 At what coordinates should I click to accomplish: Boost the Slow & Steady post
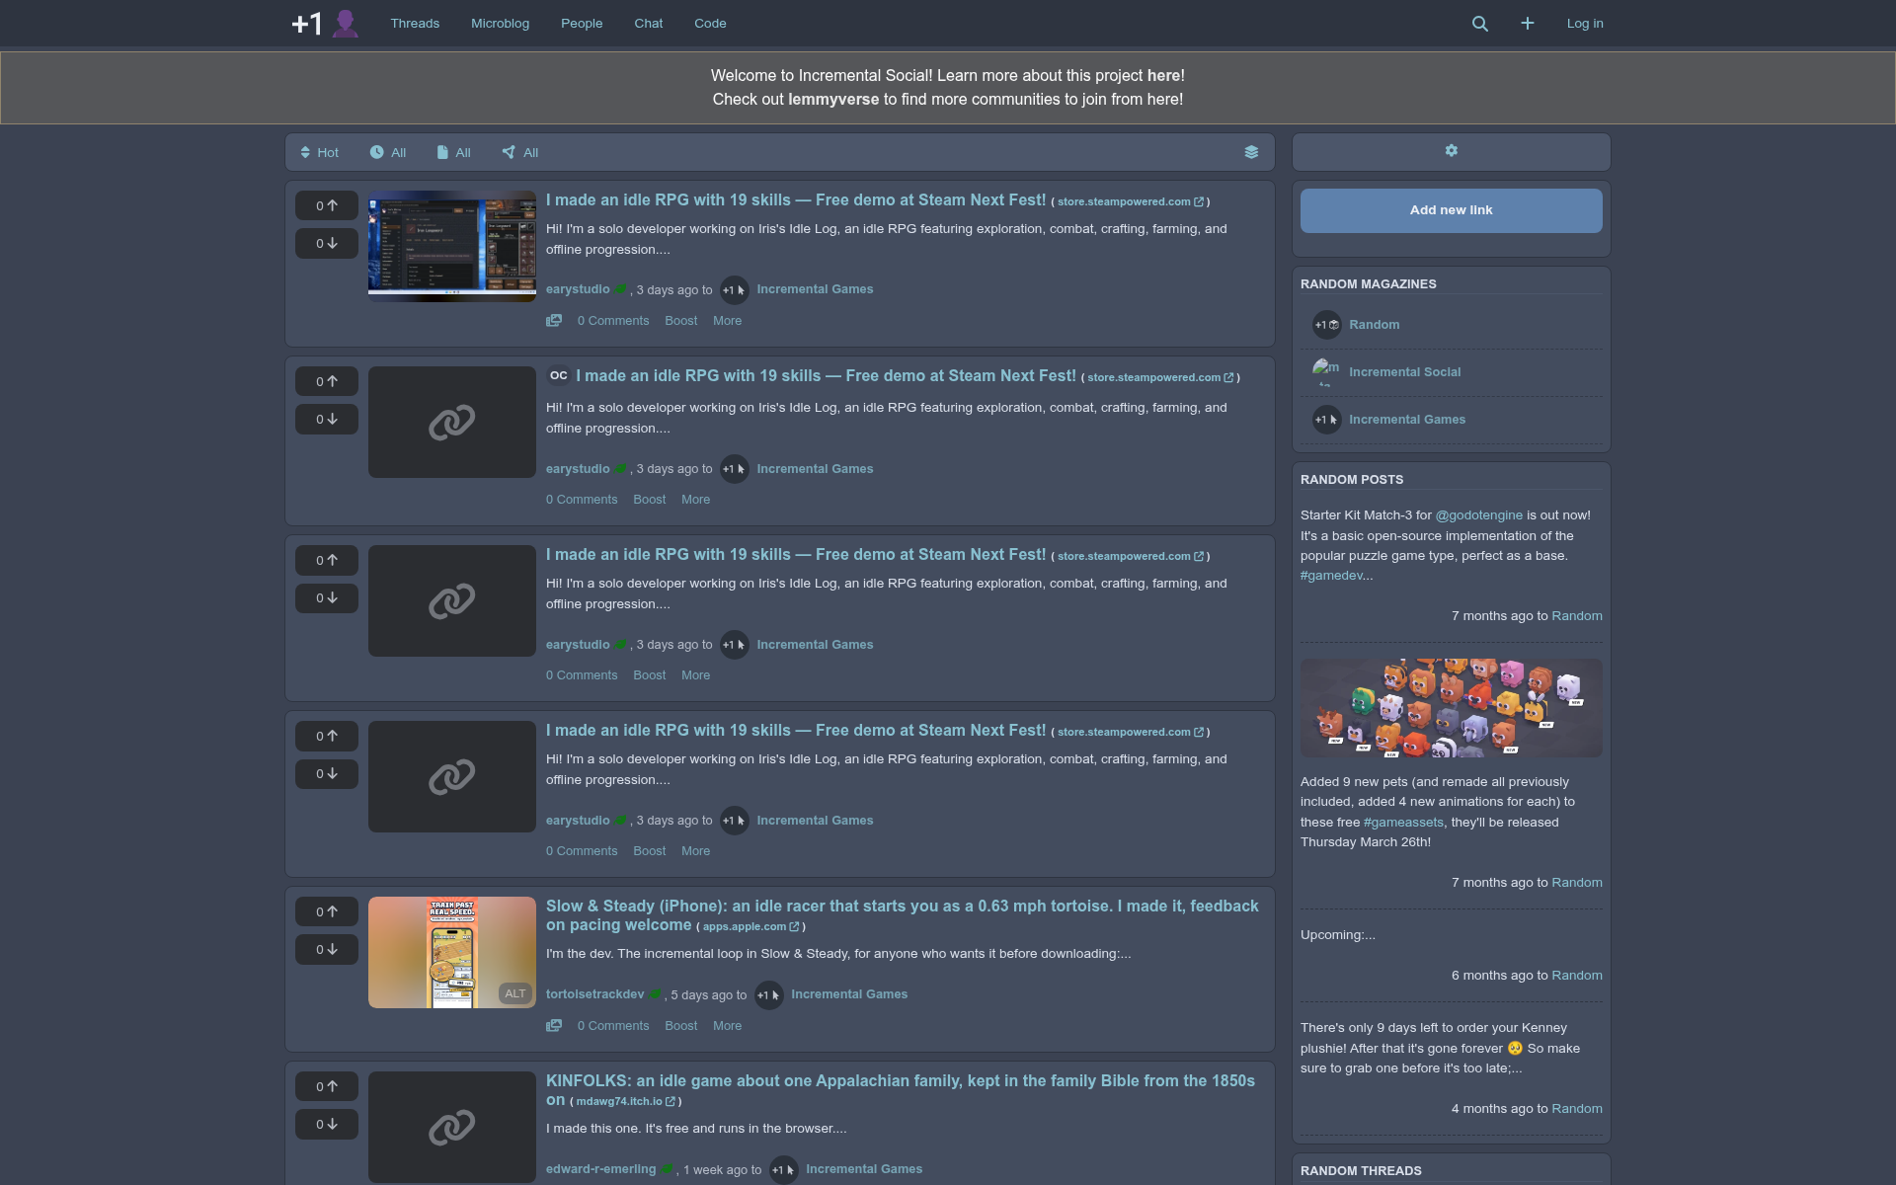coord(680,1026)
